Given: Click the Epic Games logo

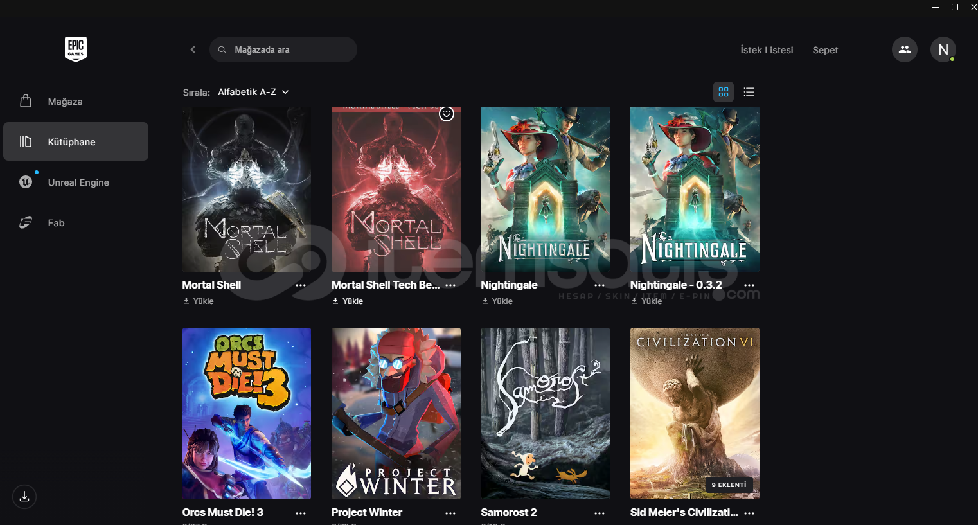Looking at the screenshot, I should pyautogui.click(x=76, y=49).
